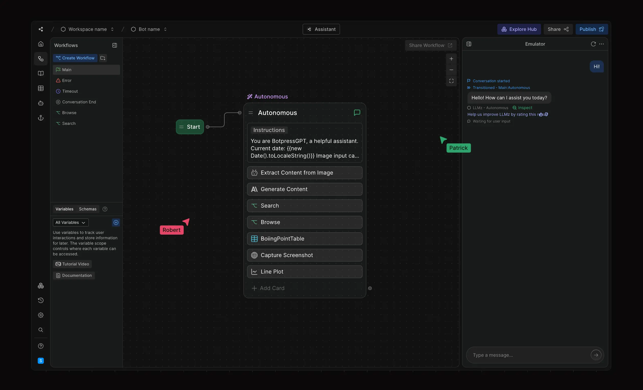
Task: Open the Instructions card of Autonomous node
Action: pyautogui.click(x=304, y=143)
